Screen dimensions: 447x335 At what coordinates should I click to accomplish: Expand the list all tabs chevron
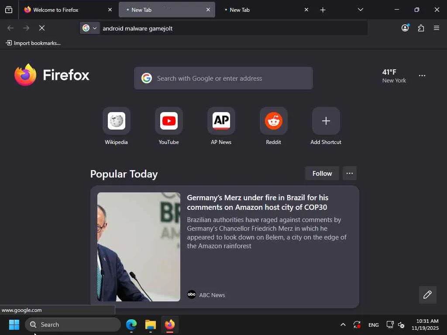[x=360, y=10]
